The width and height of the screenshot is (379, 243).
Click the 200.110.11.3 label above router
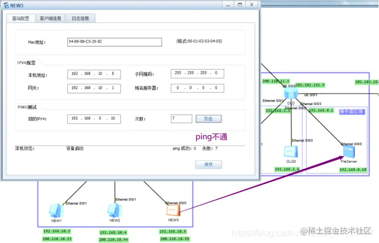click(x=276, y=81)
